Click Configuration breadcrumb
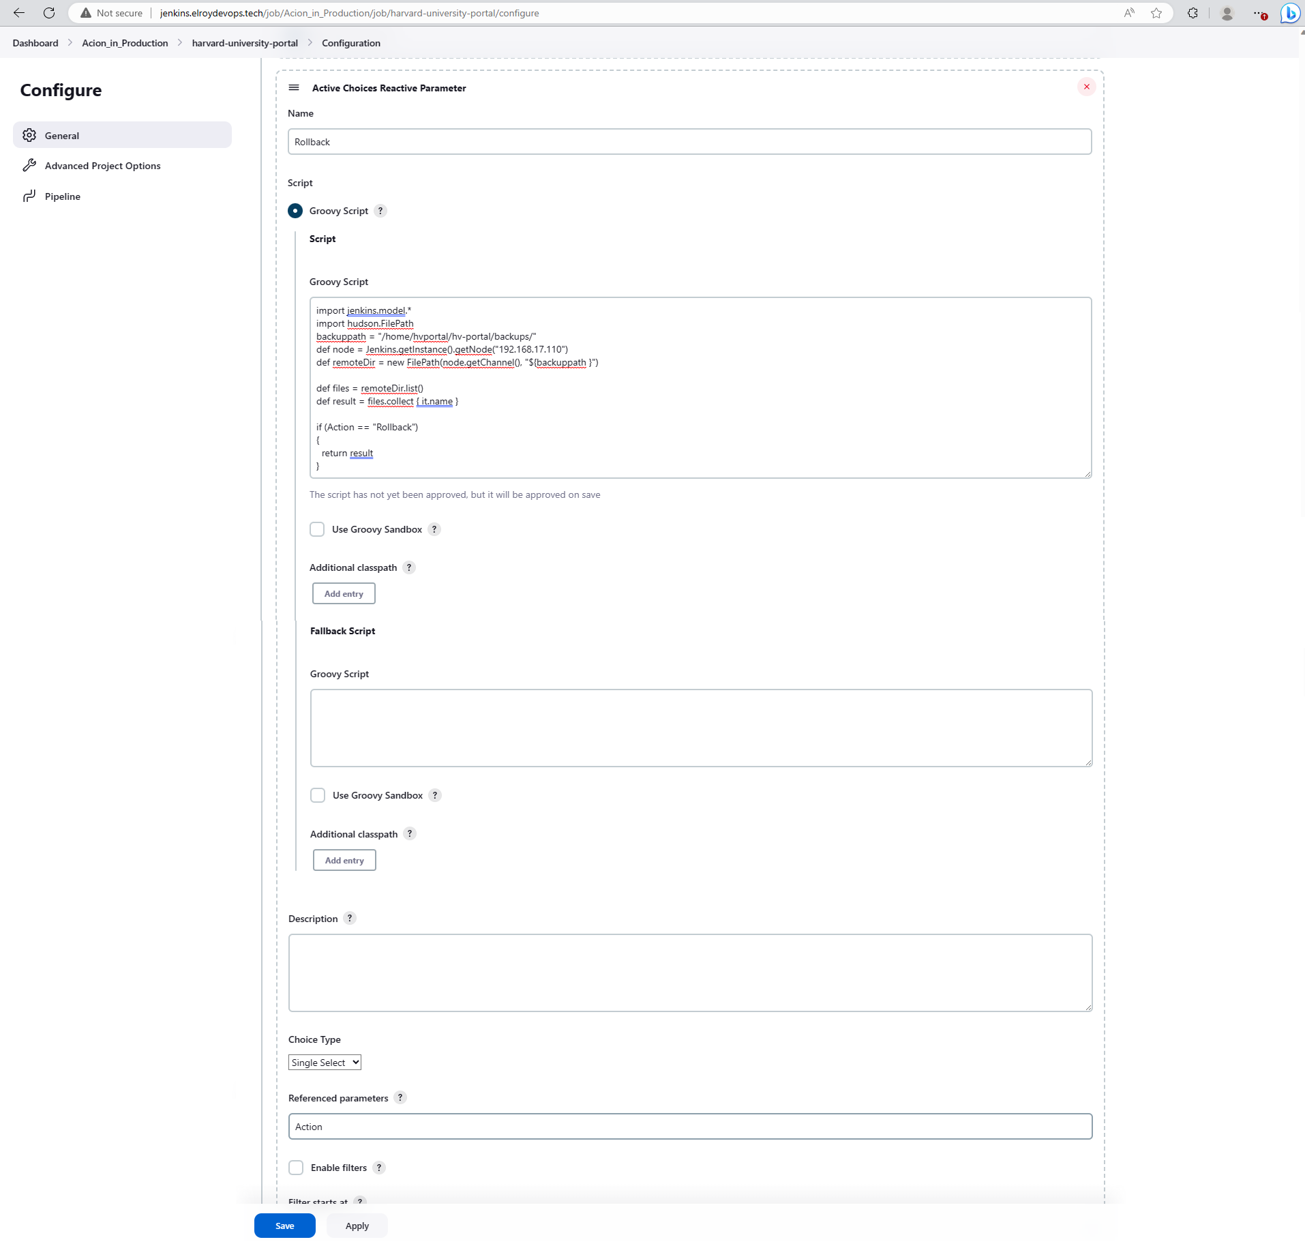This screenshot has height=1244, width=1305. point(351,43)
